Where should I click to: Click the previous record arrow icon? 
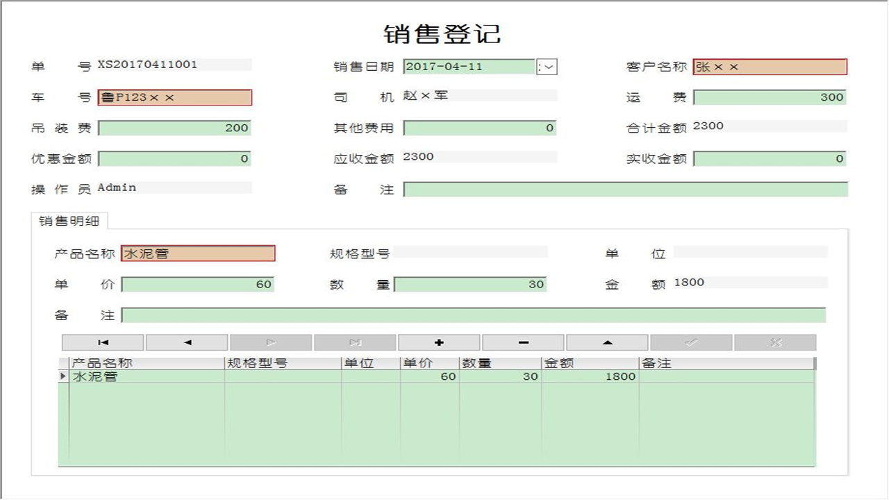coord(186,342)
